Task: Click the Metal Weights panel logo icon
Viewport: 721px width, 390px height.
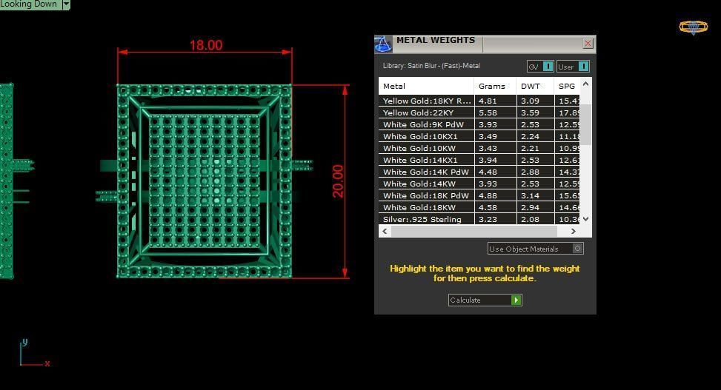Action: click(x=383, y=44)
